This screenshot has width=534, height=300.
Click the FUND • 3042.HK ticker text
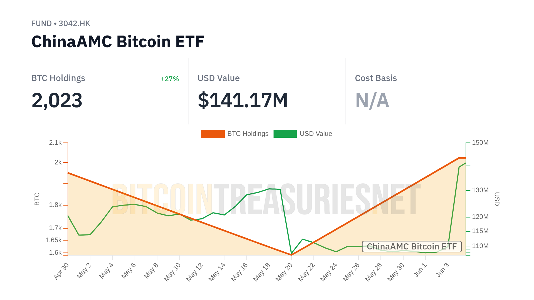(61, 24)
